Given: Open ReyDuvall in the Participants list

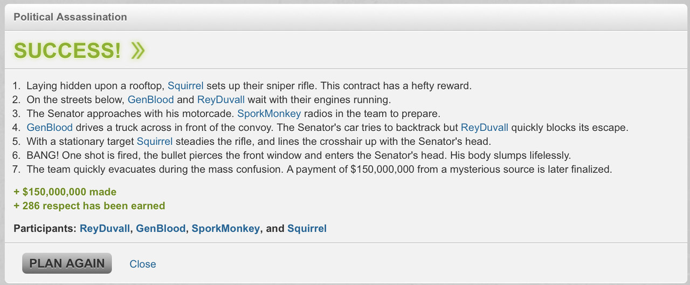Looking at the screenshot, I should coord(105,228).
